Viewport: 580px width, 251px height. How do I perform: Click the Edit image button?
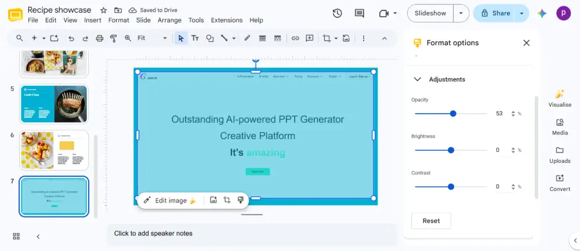[x=170, y=201]
